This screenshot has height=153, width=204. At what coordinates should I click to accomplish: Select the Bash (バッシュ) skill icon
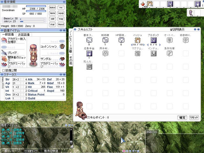[x=137, y=40]
